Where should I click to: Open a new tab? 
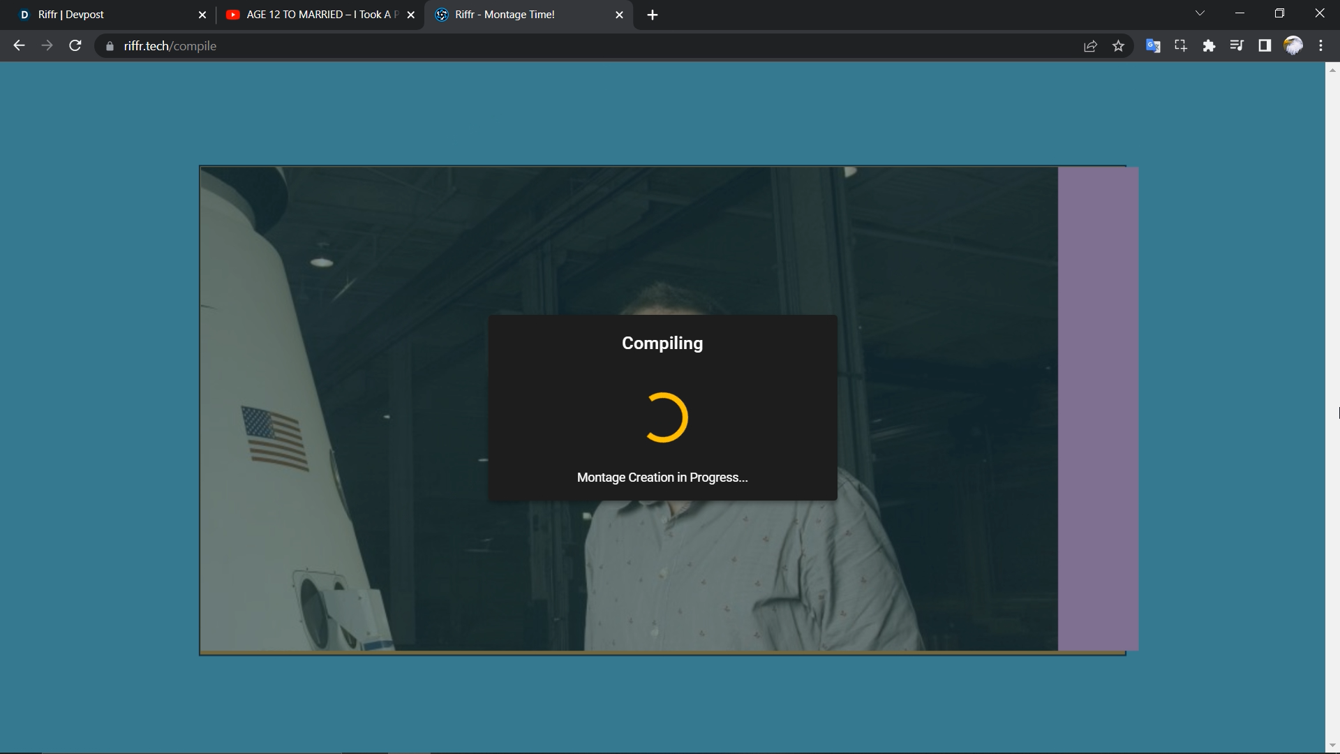click(652, 15)
